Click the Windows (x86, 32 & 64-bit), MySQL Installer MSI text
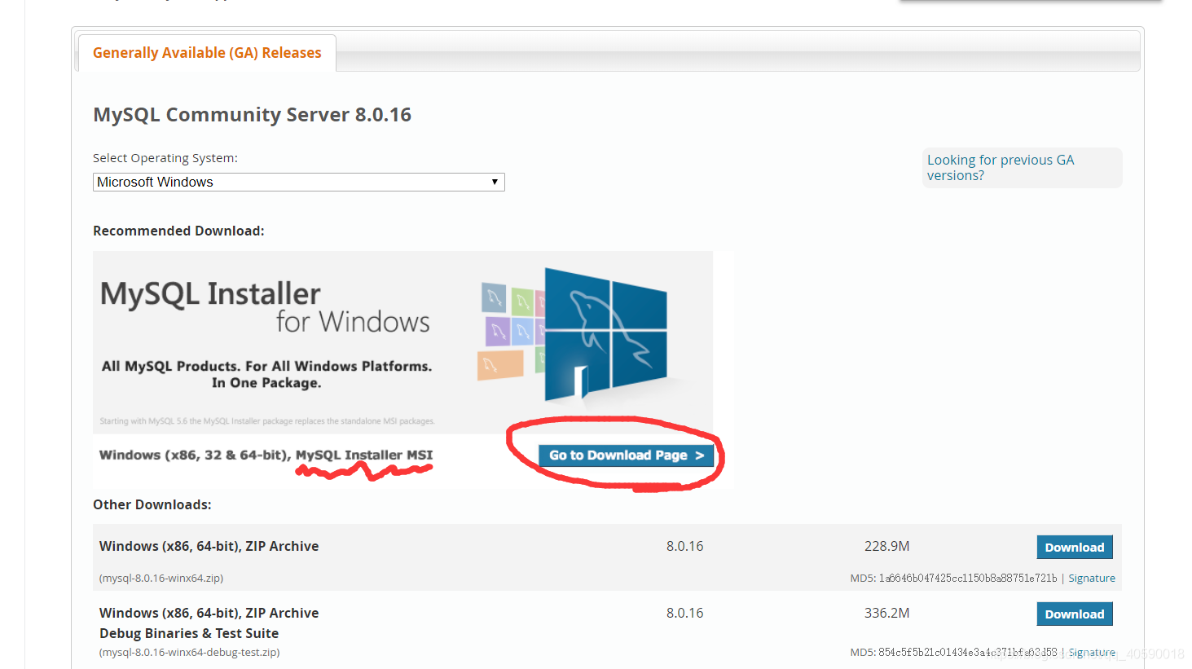The width and height of the screenshot is (1192, 669). 266,455
